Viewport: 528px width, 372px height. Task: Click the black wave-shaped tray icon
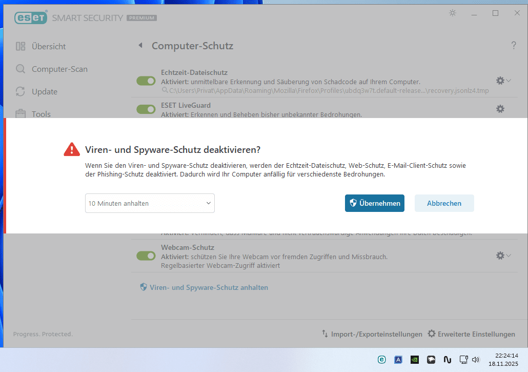(x=447, y=360)
